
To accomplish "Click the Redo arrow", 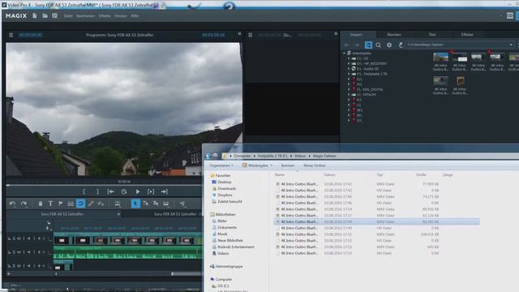I will click(24, 204).
